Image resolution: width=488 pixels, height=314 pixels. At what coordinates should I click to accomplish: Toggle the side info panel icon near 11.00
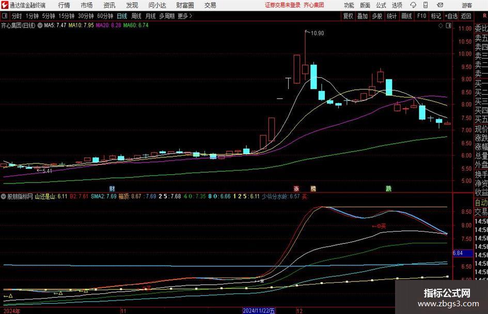tap(448, 26)
